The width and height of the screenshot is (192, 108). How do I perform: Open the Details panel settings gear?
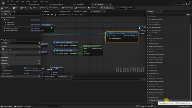(190, 15)
